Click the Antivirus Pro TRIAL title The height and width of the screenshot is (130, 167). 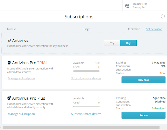click(30, 63)
